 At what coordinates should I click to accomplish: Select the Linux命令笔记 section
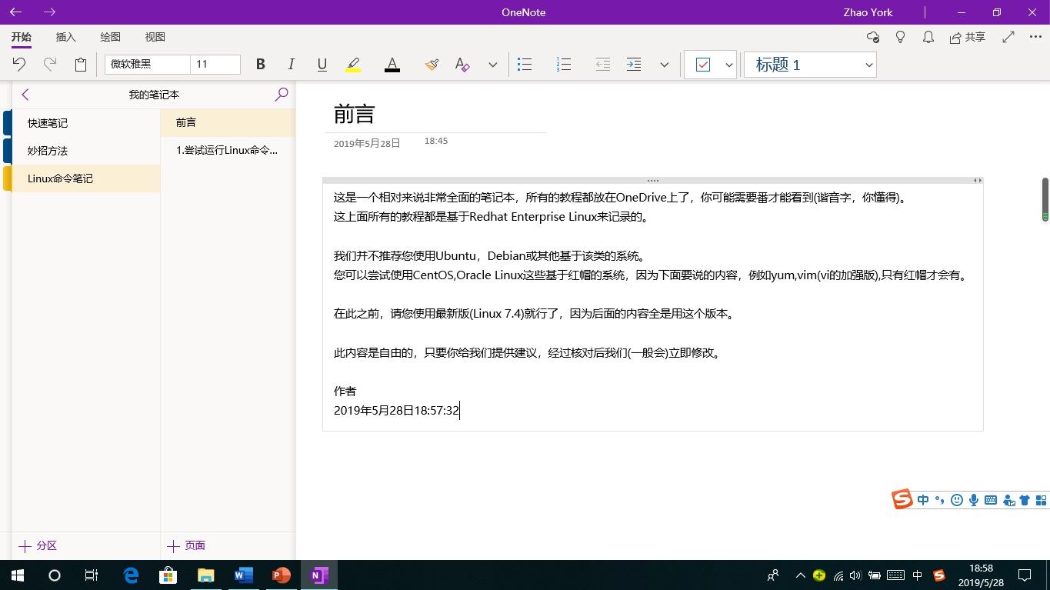pos(86,178)
